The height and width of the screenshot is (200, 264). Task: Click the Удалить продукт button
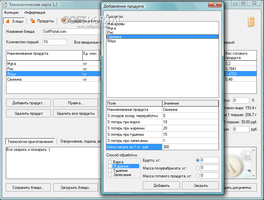(29, 113)
